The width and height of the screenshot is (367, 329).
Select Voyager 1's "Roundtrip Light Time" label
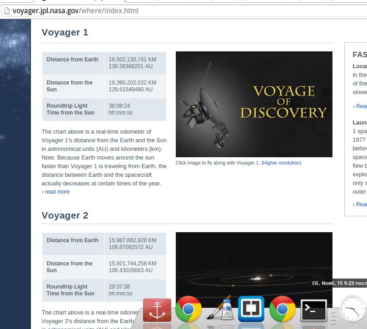70,109
